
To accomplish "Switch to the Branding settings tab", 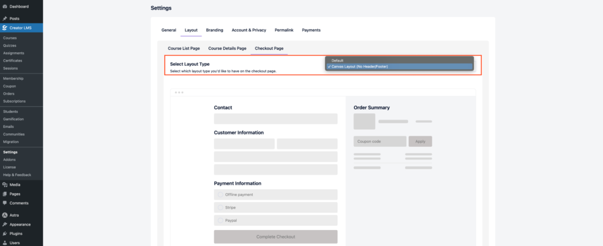I will 214,30.
